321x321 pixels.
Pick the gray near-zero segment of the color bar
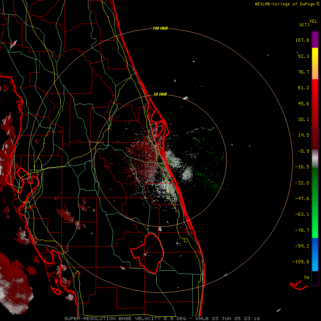315,158
